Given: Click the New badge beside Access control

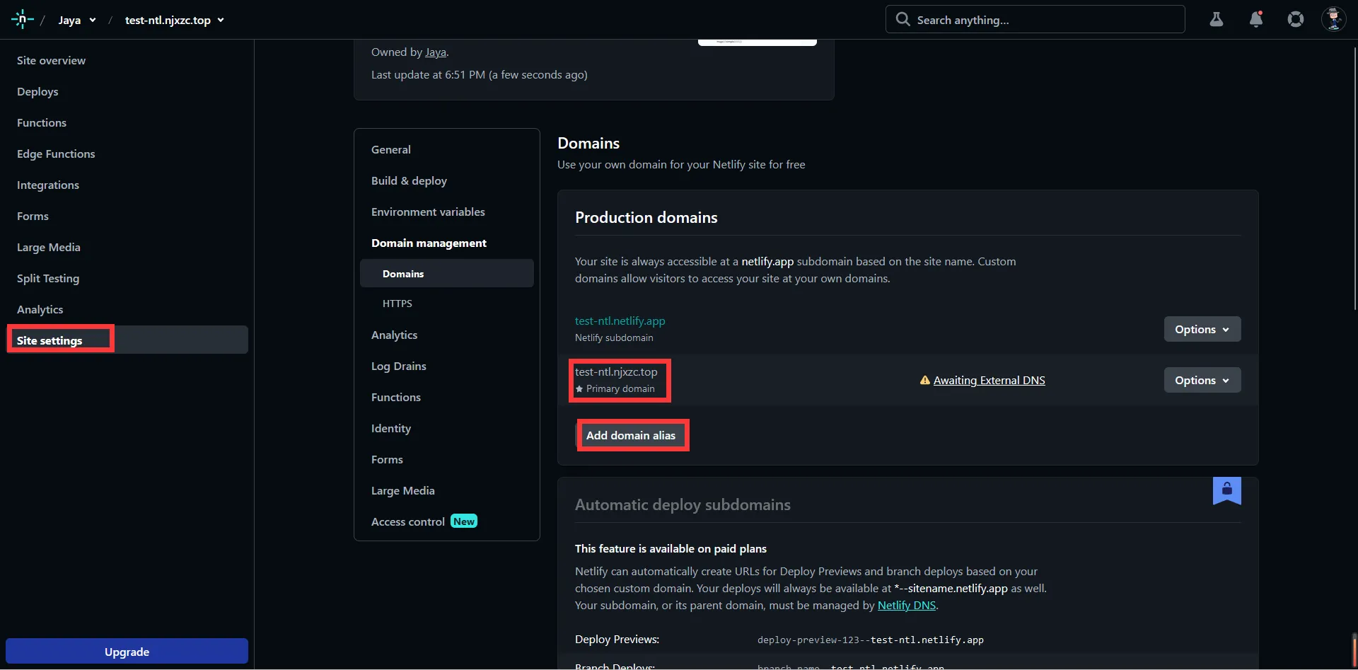Looking at the screenshot, I should coord(464,521).
